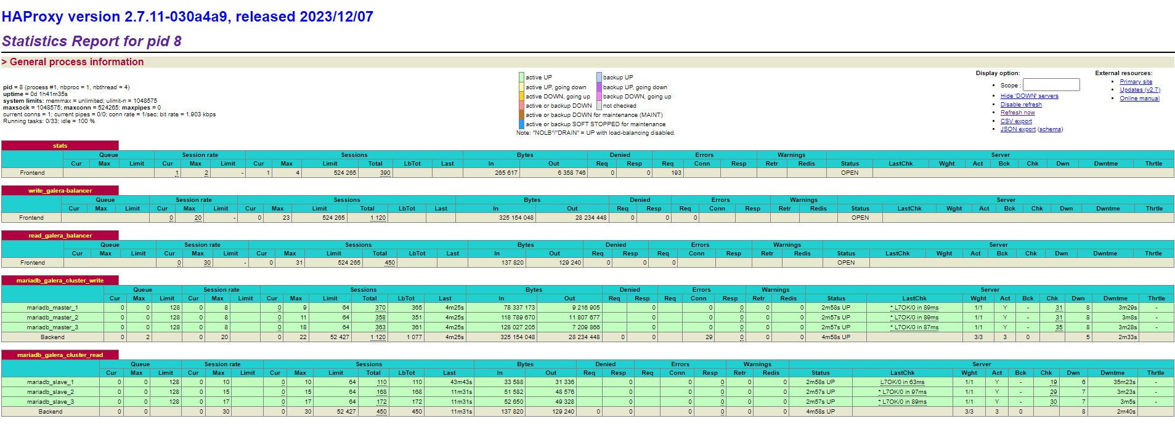Click the 'Statistics Report for pid 8' heading
Viewport: 1175px width, 445px height.
92,41
